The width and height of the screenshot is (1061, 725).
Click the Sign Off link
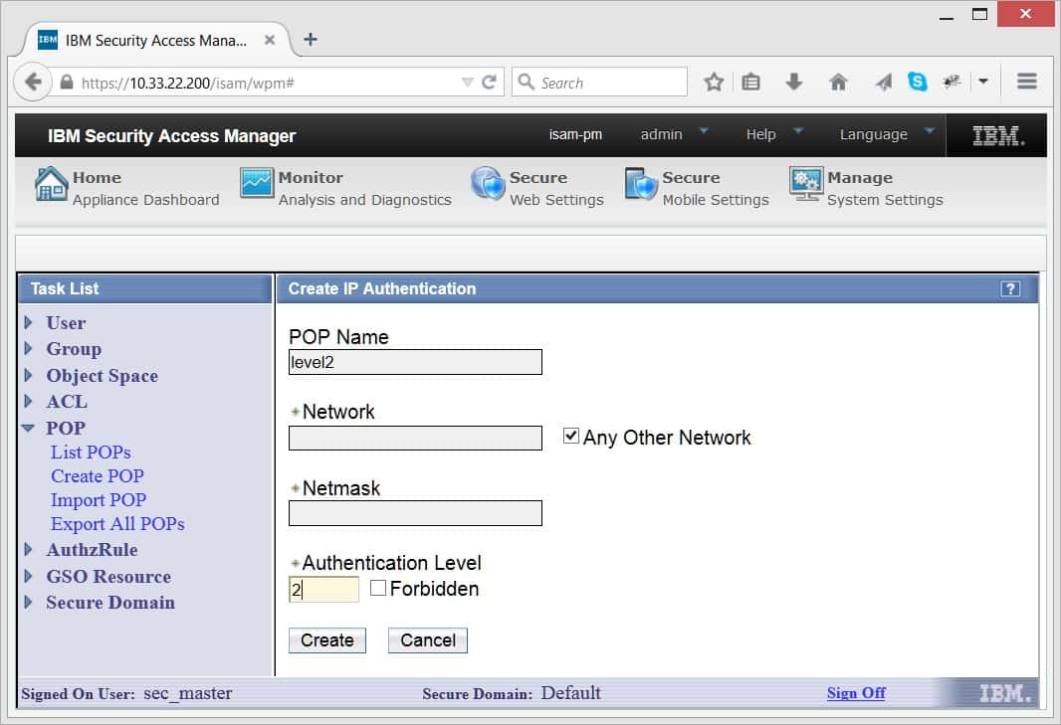(855, 693)
